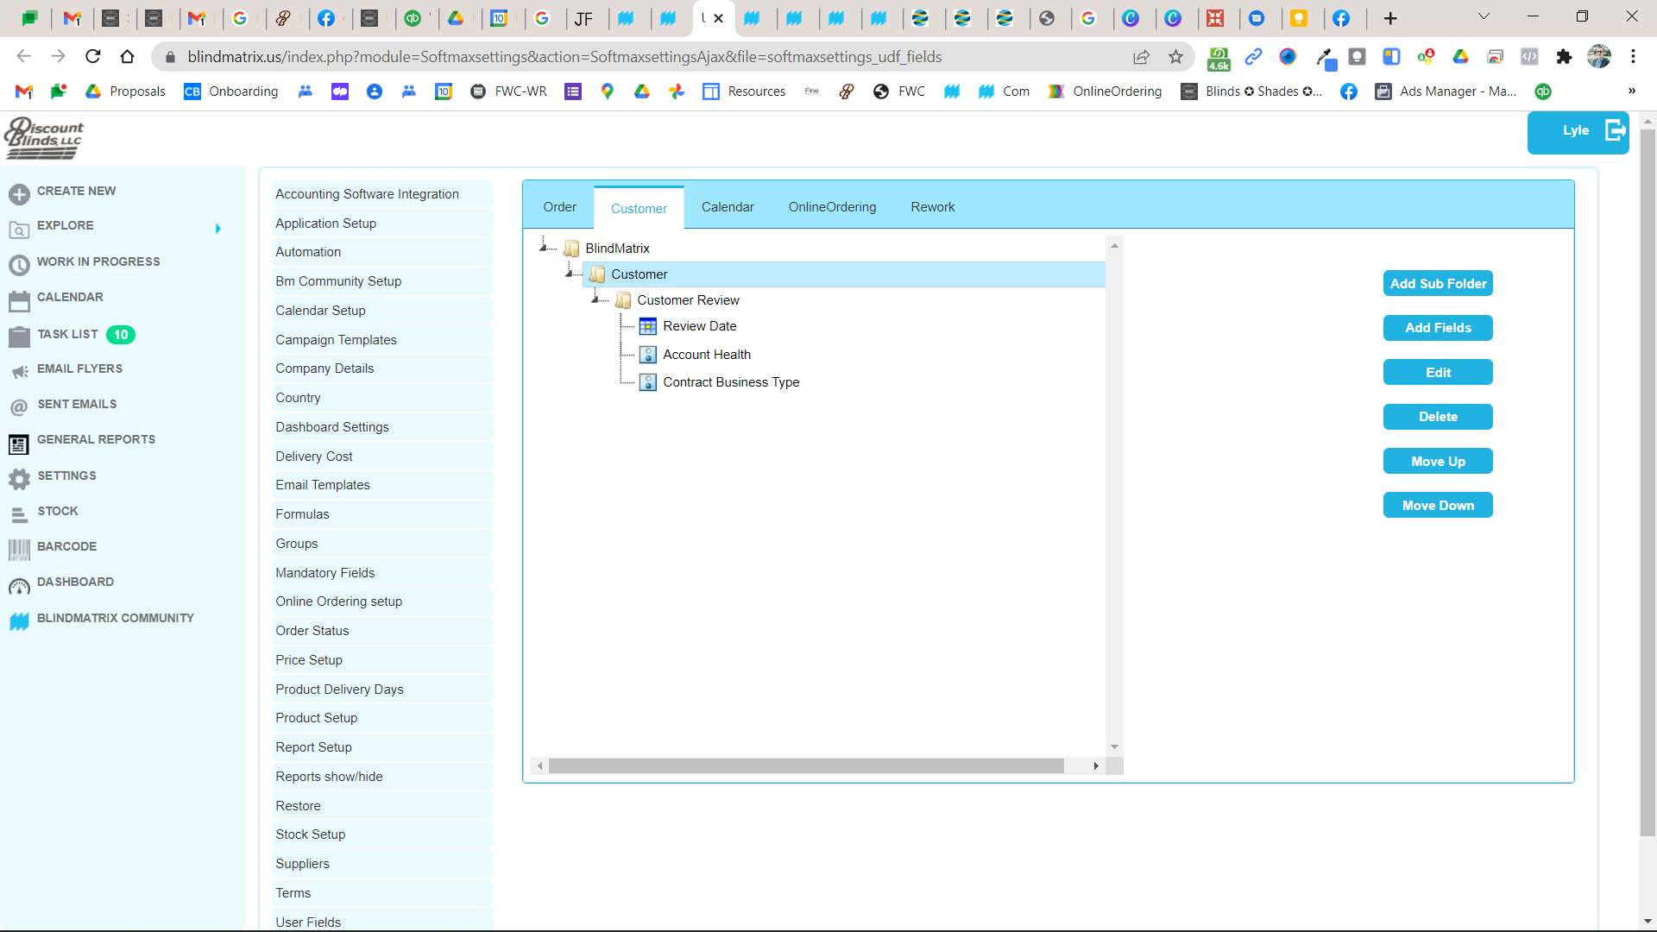Bookmark this page with star icon
The height and width of the screenshot is (932, 1657).
coord(1175,57)
